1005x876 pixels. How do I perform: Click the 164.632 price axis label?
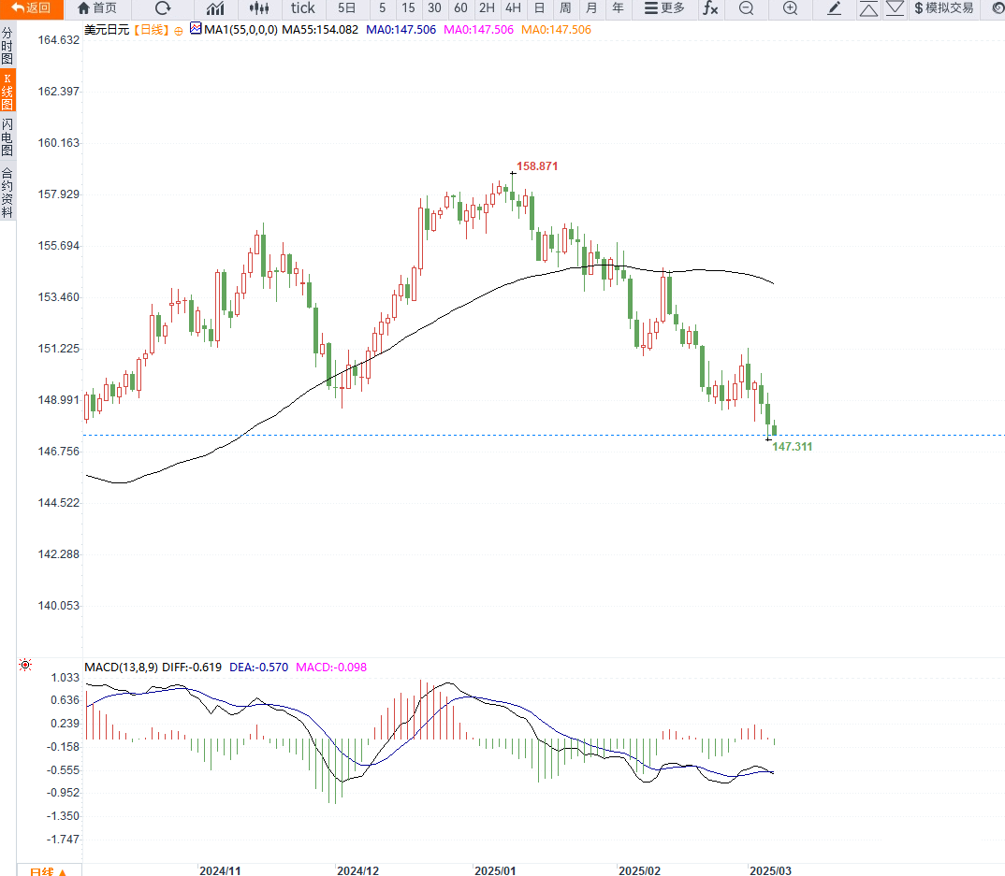click(x=58, y=39)
